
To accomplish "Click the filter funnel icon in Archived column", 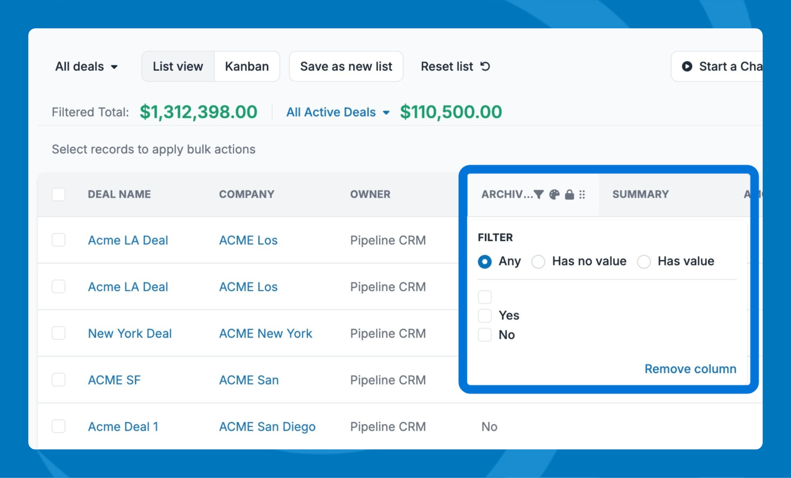I will coord(539,194).
